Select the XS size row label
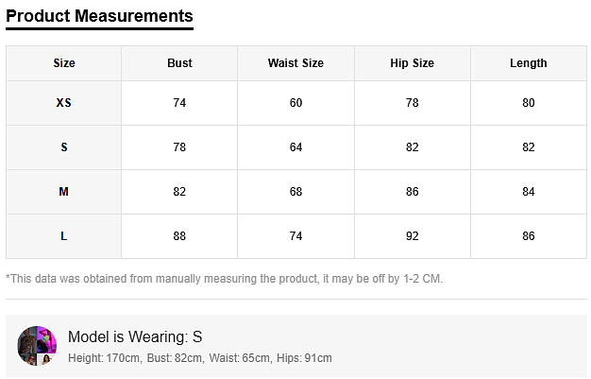The image size is (591, 379). [64, 103]
